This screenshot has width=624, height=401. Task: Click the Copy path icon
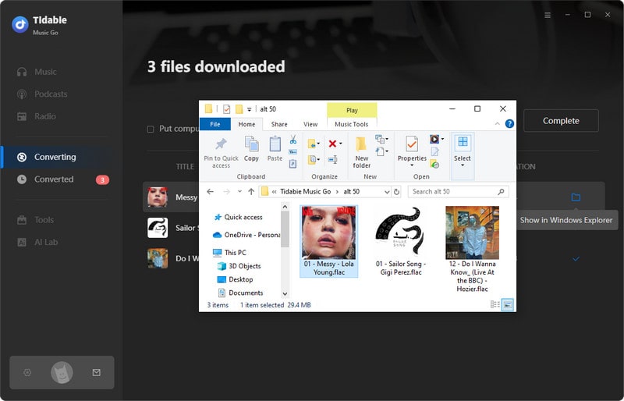(293, 151)
